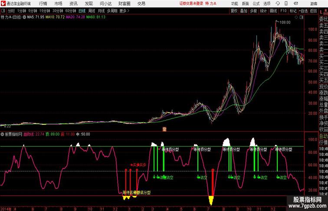
Task: Toggle the side panel icon at chart top-right
Action: pyautogui.click(x=302, y=17)
